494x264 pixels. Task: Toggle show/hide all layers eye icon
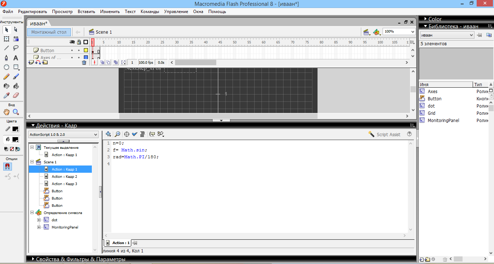(x=72, y=42)
